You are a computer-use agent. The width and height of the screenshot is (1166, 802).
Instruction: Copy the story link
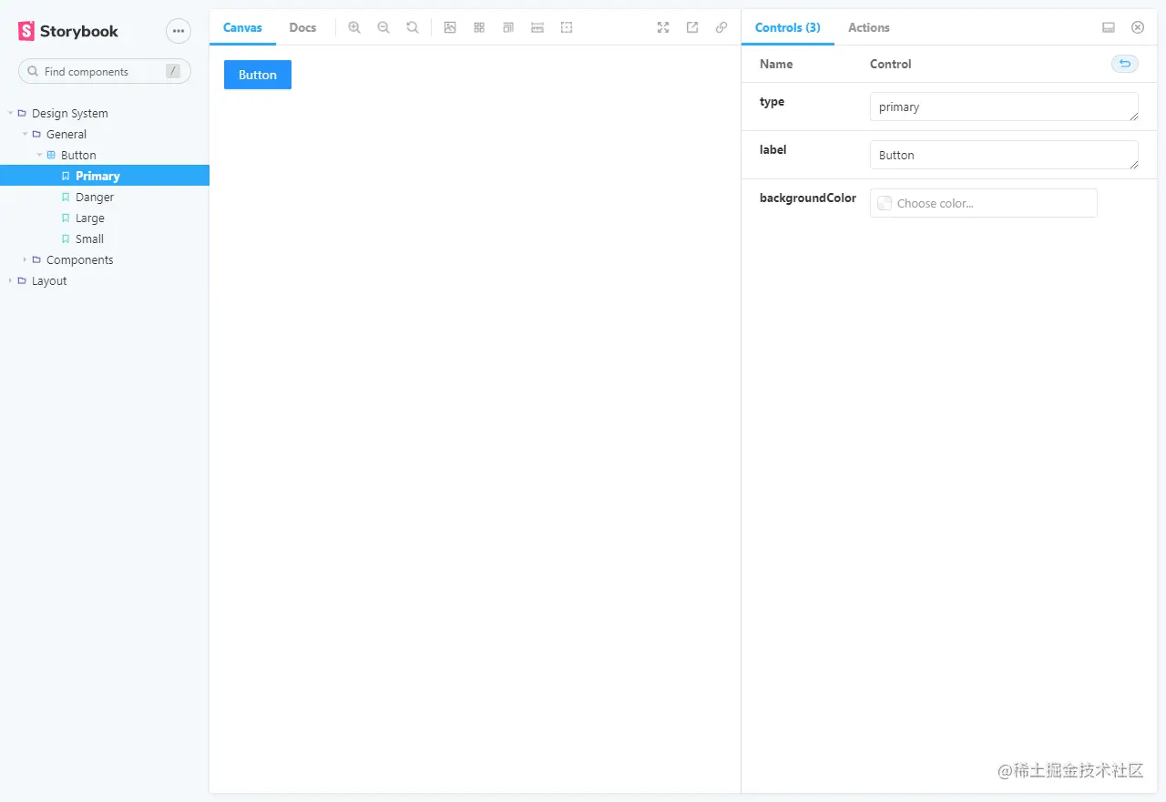point(721,27)
